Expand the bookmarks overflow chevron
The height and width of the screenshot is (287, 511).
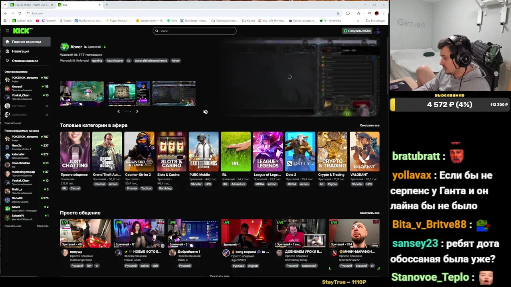pyautogui.click(x=358, y=21)
